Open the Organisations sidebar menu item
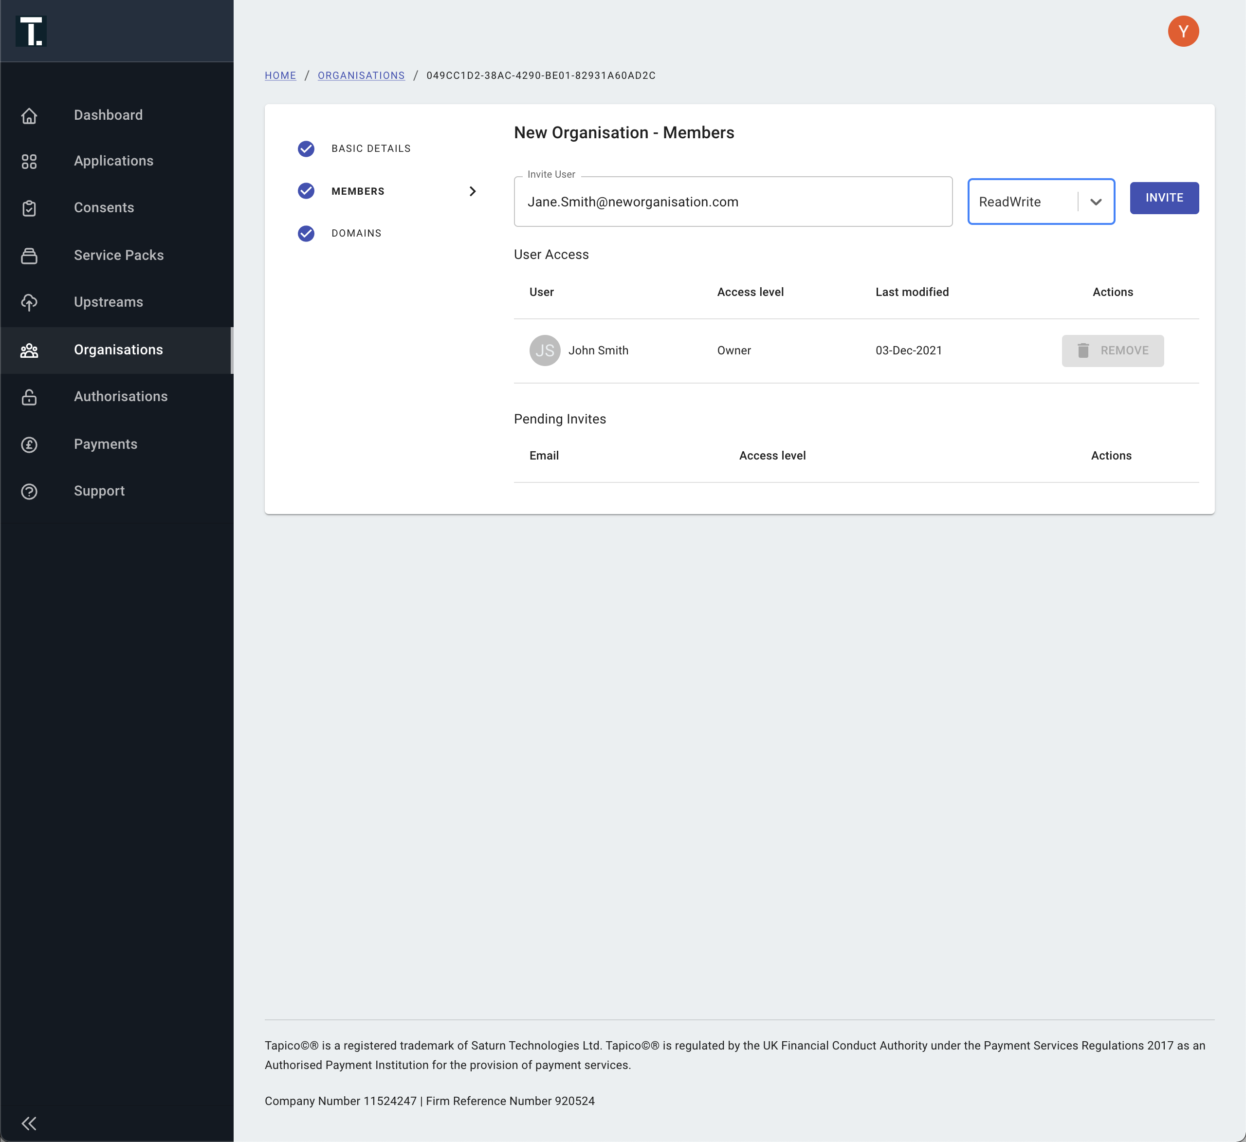This screenshot has height=1142, width=1246. point(117,350)
